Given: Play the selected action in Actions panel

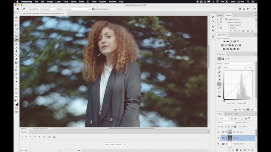Looking at the screenshot, I should [239, 31].
